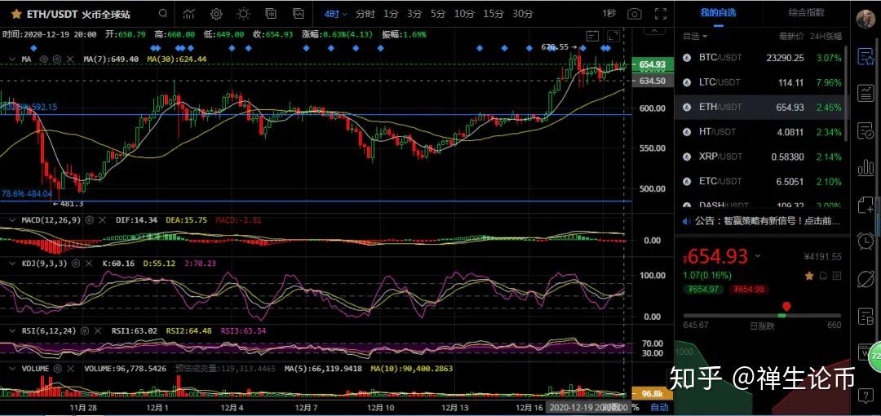
Task: Select HT/USDT in the watchlist
Action: (762, 131)
